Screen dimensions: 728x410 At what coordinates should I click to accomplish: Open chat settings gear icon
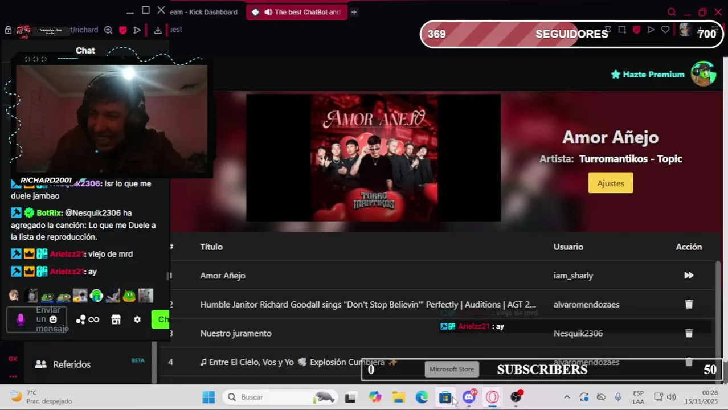(137, 319)
